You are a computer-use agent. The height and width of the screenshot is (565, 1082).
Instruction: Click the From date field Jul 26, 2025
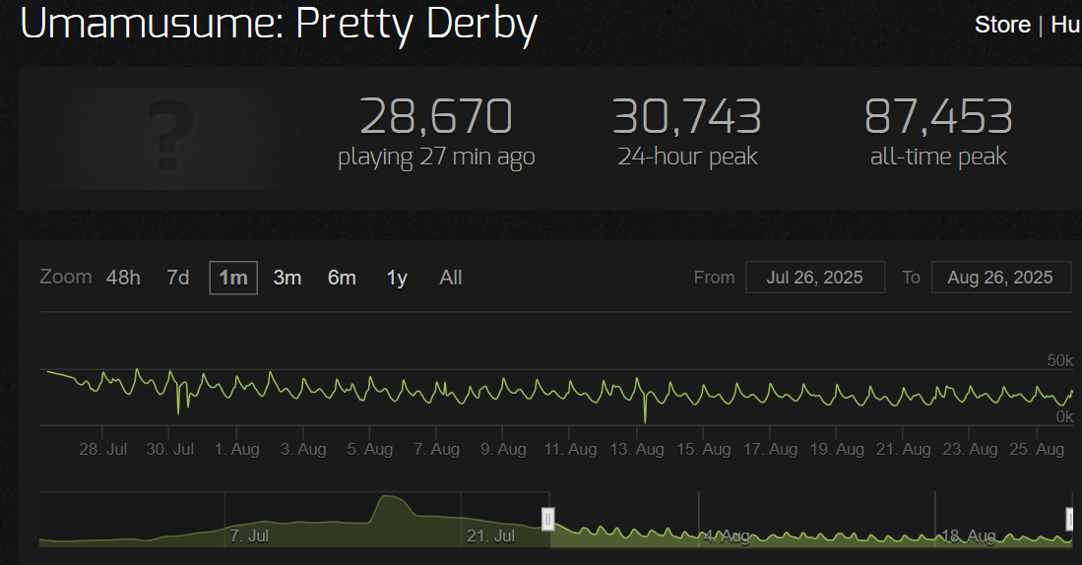coord(815,278)
